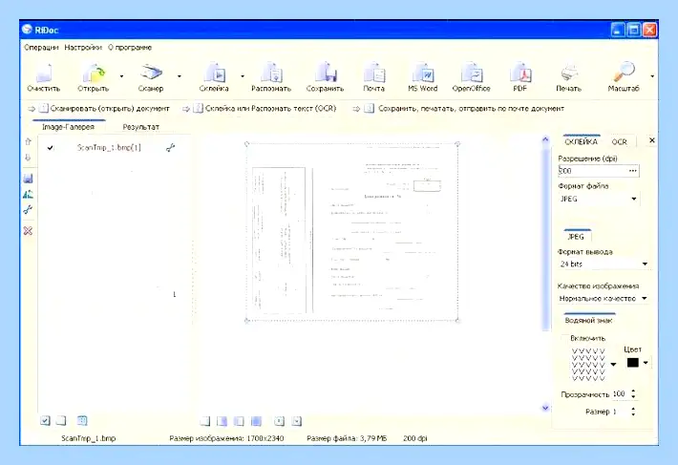
Task: Adjust the Размер 1 stepper
Action: (x=633, y=412)
